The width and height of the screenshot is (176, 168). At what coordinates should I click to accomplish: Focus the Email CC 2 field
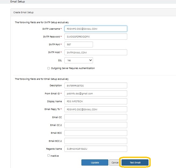[x=96, y=125]
